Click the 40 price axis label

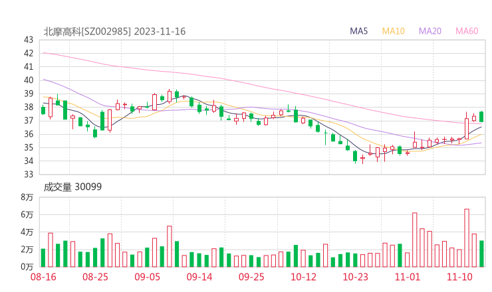point(29,80)
